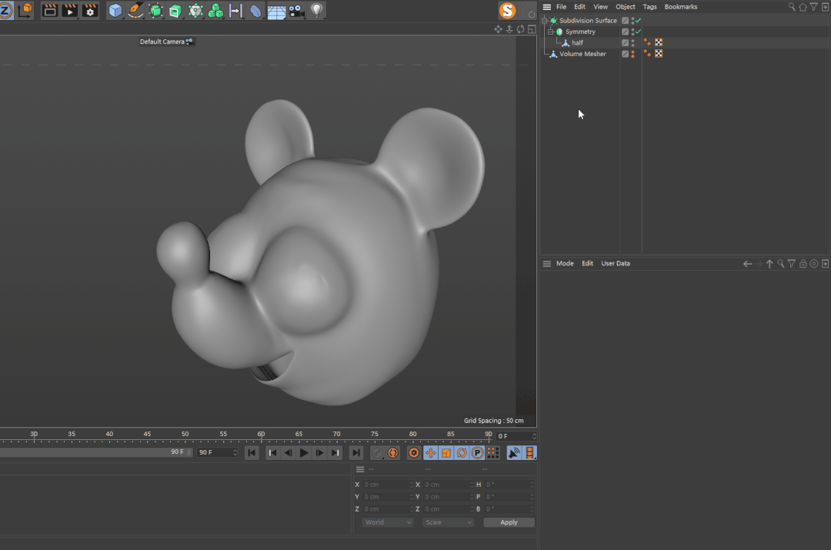831x550 pixels.
Task: Open the Tags menu
Action: point(649,7)
